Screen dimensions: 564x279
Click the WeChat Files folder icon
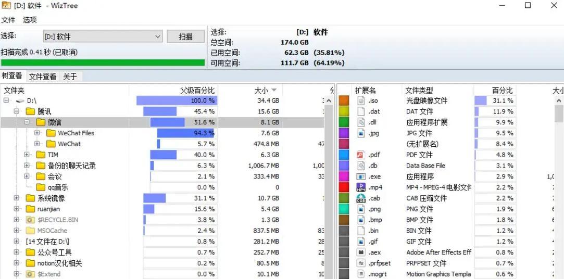pyautogui.click(x=51, y=133)
